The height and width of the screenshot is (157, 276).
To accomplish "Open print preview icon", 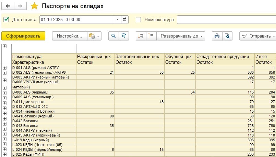I will (227, 36).
